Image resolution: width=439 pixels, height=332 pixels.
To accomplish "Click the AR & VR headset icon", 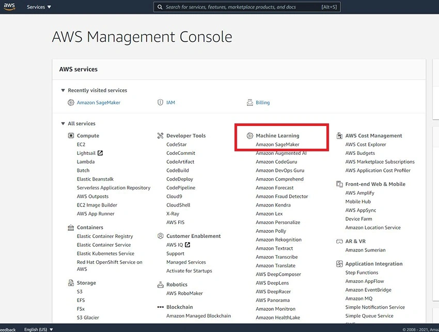I will (x=339, y=241).
